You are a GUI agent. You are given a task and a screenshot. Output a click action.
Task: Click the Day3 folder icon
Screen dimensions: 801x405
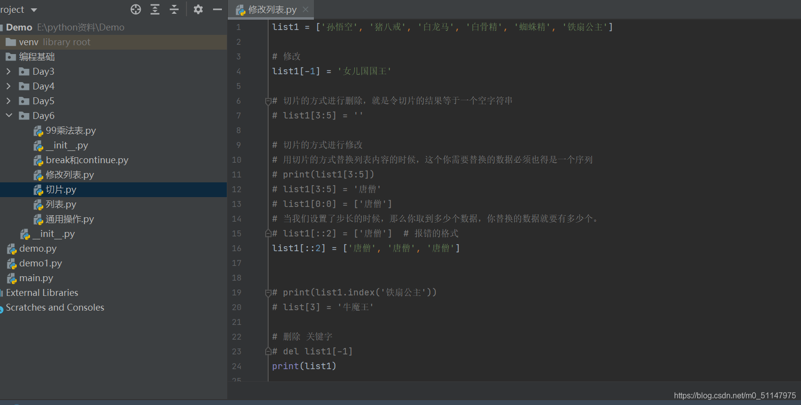click(x=24, y=72)
